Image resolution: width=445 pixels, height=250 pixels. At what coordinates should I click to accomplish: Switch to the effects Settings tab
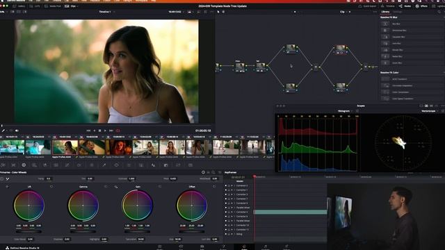[x=397, y=12]
